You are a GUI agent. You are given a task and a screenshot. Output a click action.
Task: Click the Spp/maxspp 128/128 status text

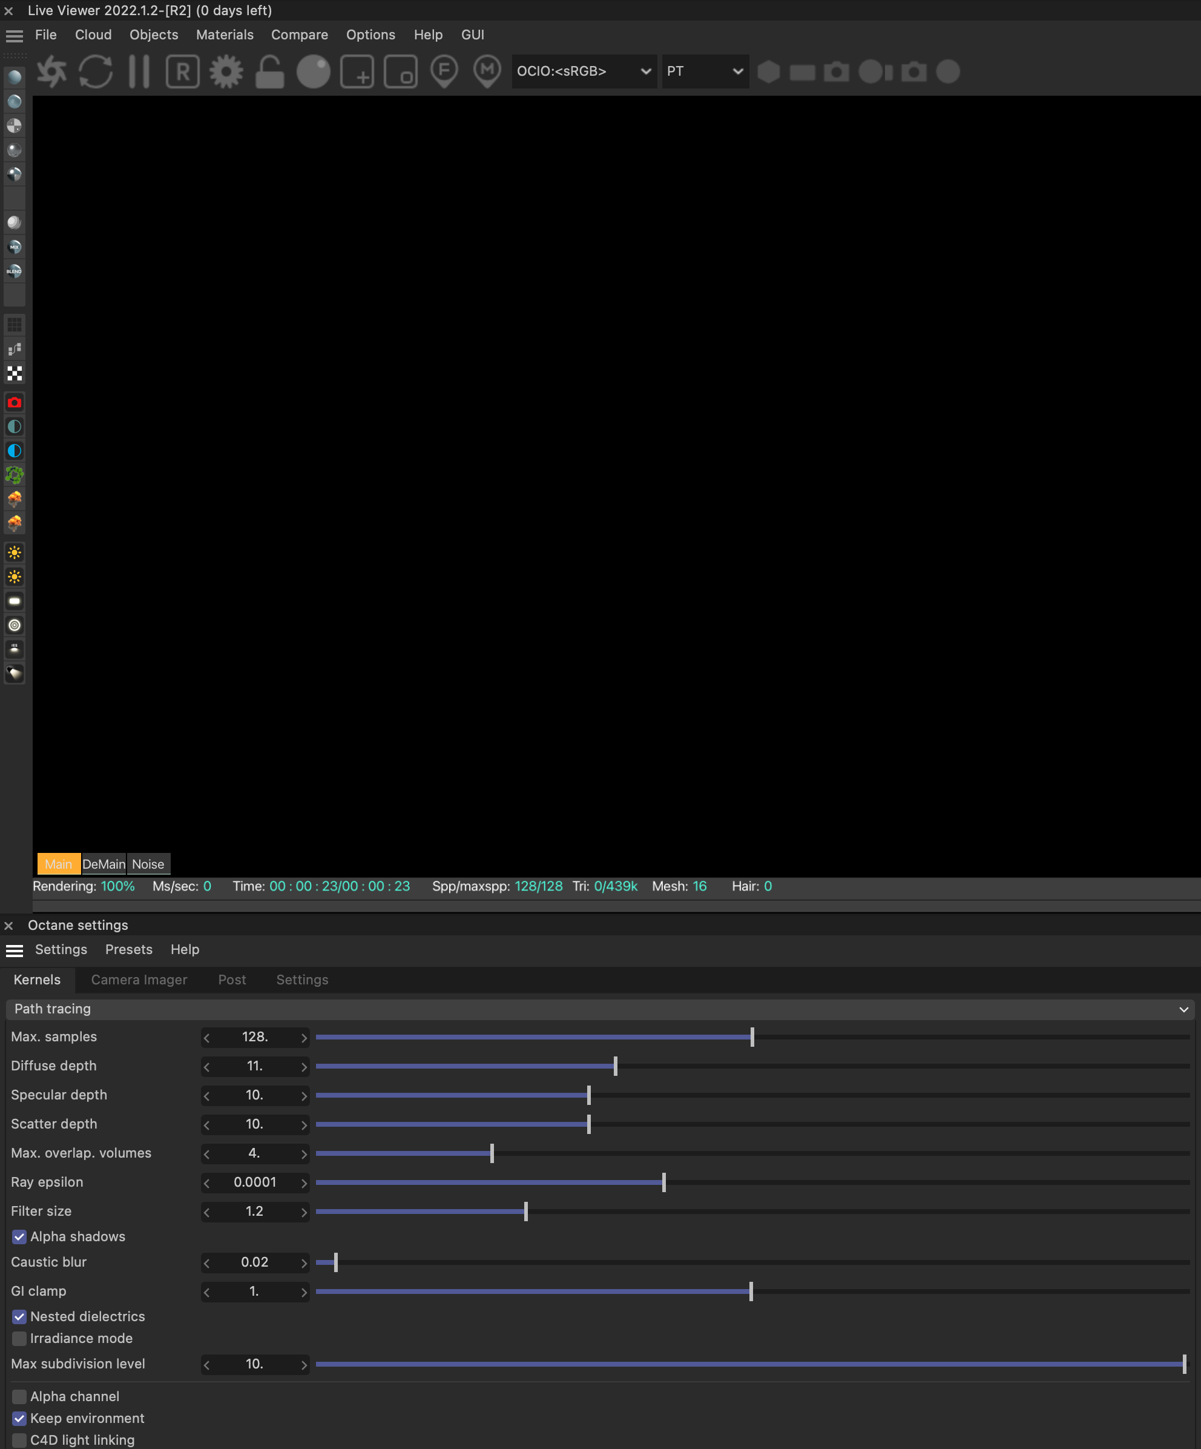(x=497, y=886)
